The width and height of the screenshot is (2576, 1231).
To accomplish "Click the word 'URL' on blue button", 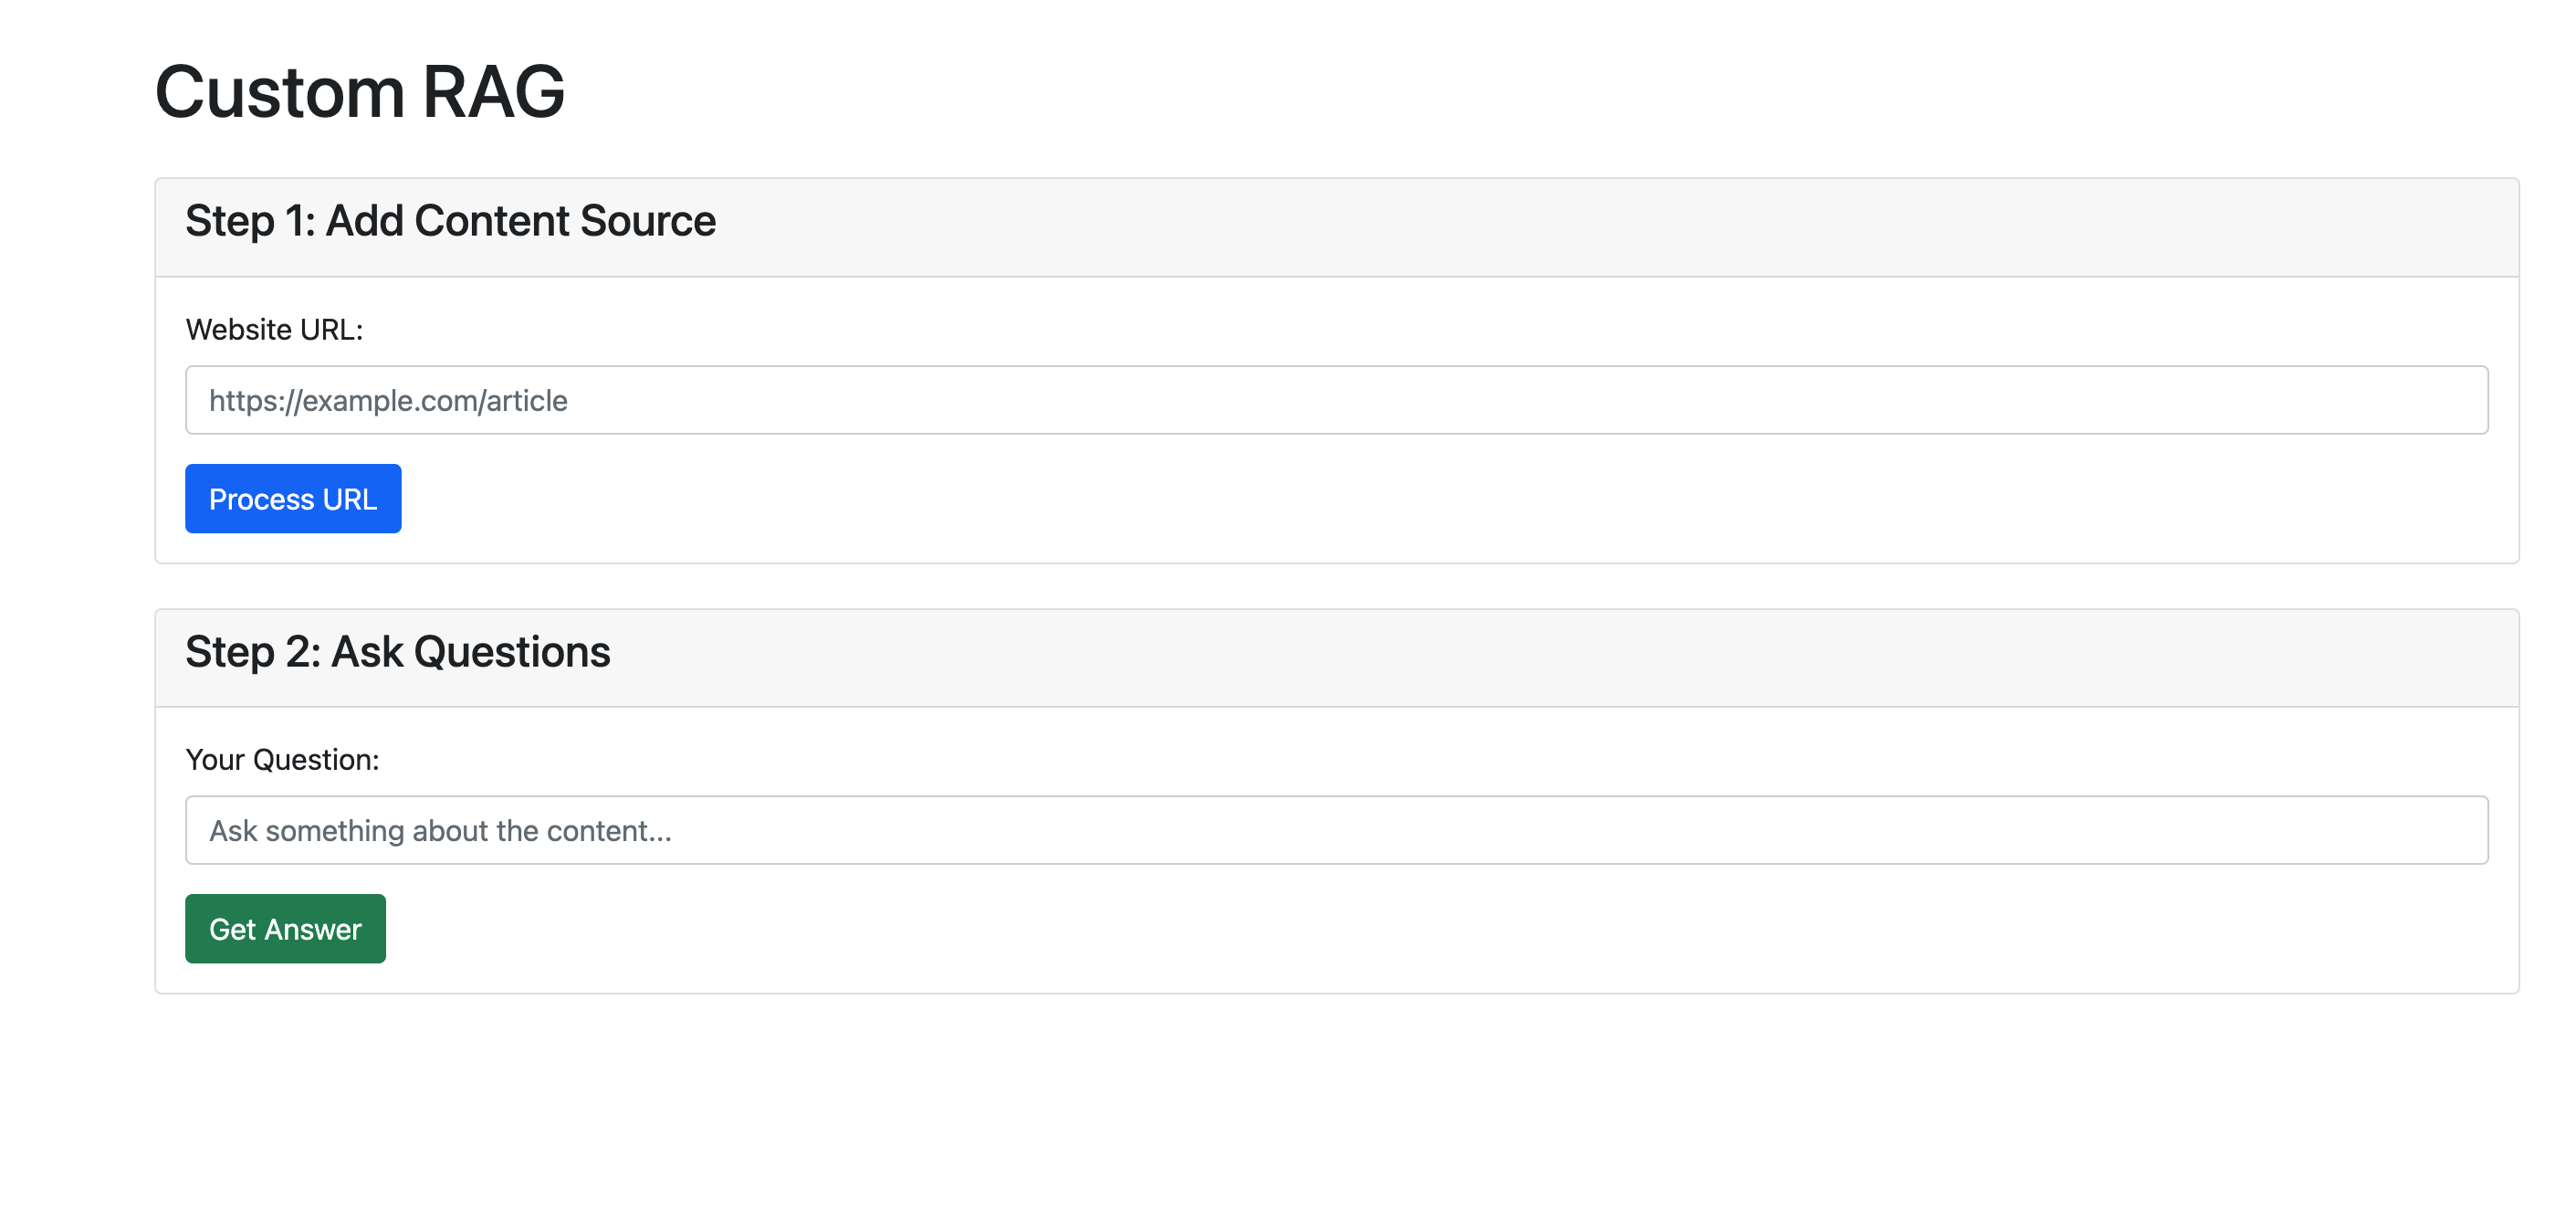I will pos(349,499).
